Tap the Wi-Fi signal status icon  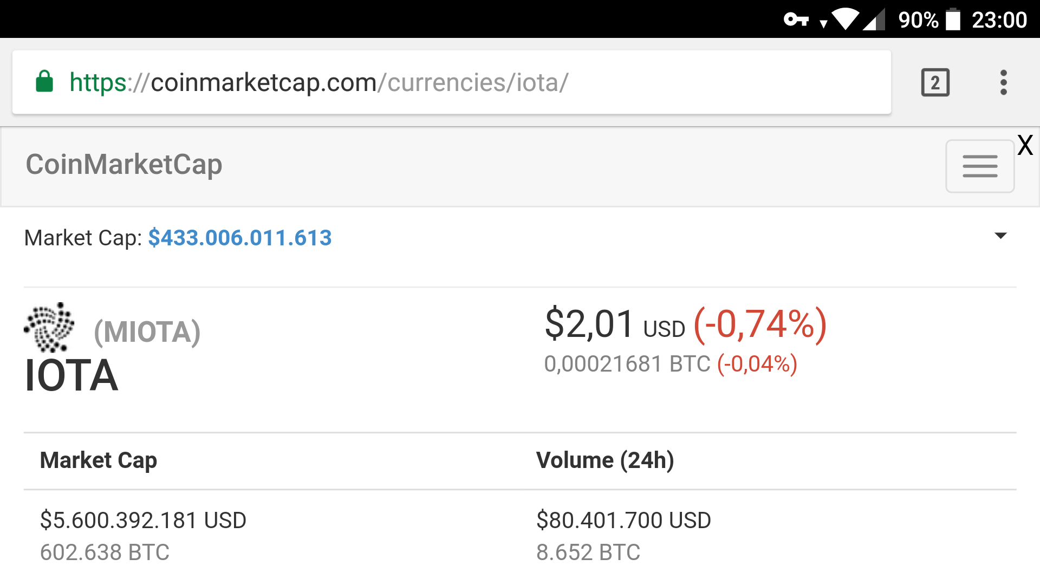tap(845, 19)
